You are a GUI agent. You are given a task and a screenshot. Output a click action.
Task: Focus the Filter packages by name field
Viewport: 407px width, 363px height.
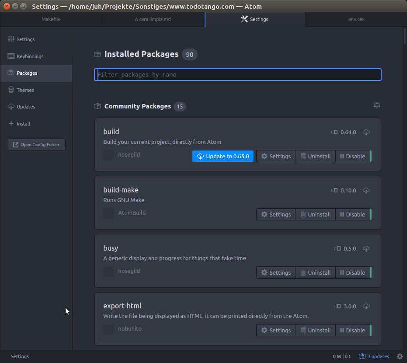tap(238, 74)
